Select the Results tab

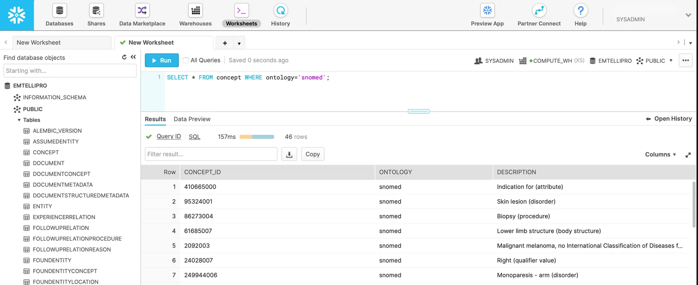[155, 119]
